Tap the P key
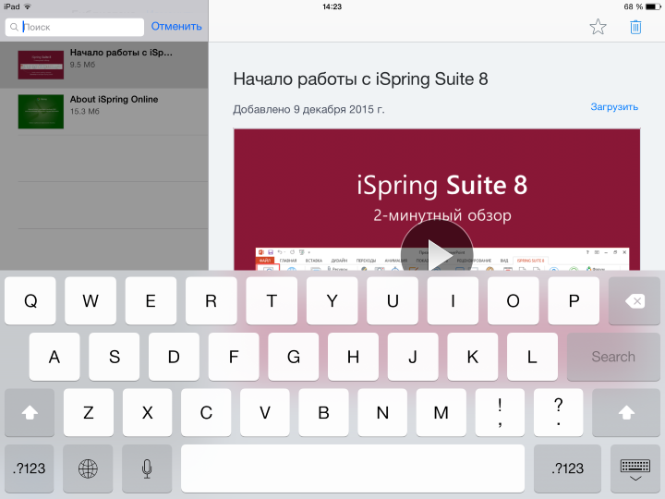The height and width of the screenshot is (499, 665). (574, 301)
